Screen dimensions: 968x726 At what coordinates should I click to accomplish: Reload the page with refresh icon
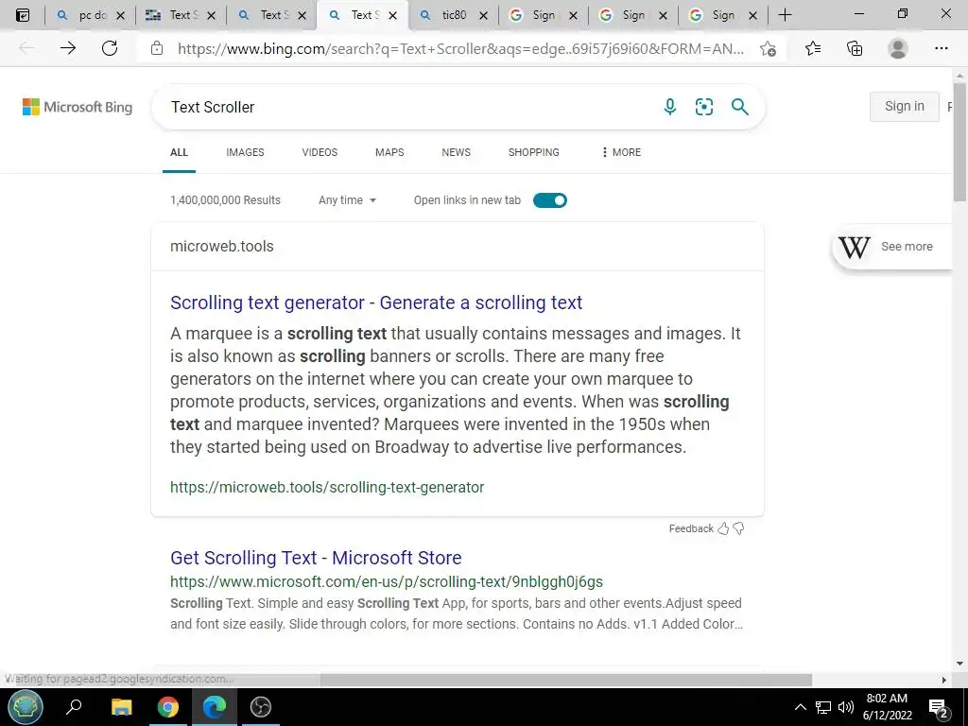(110, 48)
